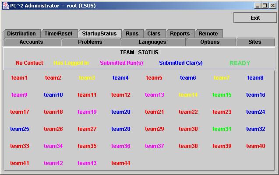Open the Time/Reset tab
This screenshot has height=175, width=279.
pyautogui.click(x=59, y=34)
